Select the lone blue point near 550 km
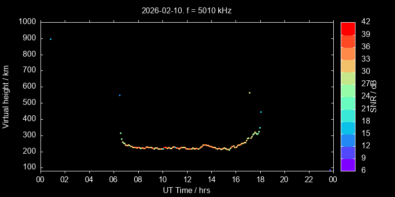Viewport: 395px width, 197px height. [119, 95]
